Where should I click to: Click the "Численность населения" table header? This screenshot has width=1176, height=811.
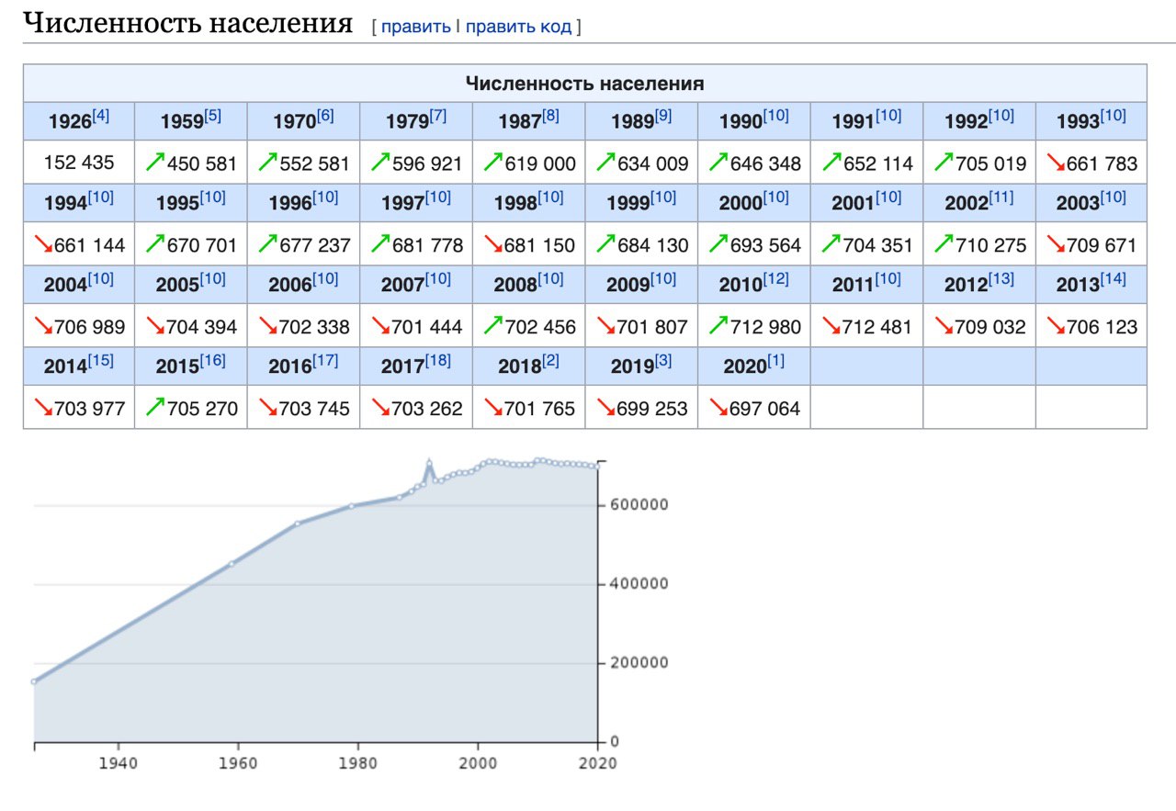tap(585, 84)
